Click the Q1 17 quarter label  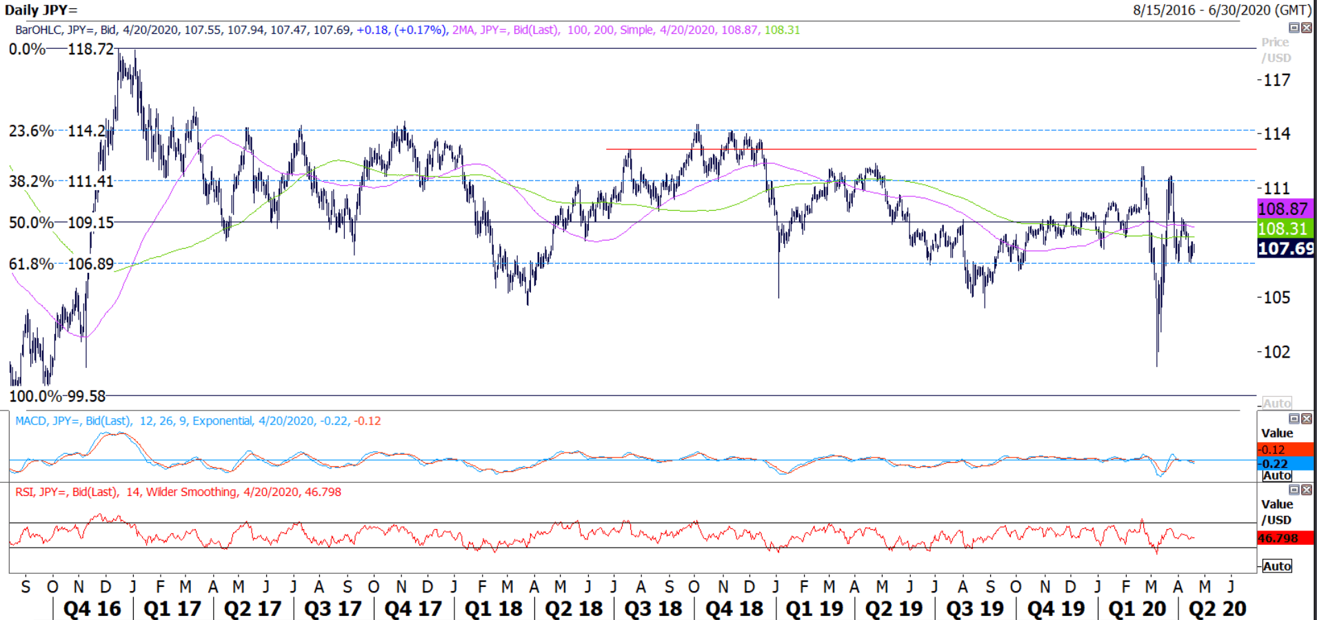(x=172, y=609)
